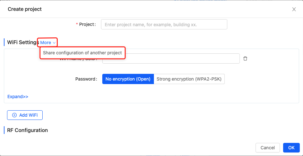This screenshot has height=156, width=303.
Task: Choose Share configuration of another project
Action: coord(82,53)
